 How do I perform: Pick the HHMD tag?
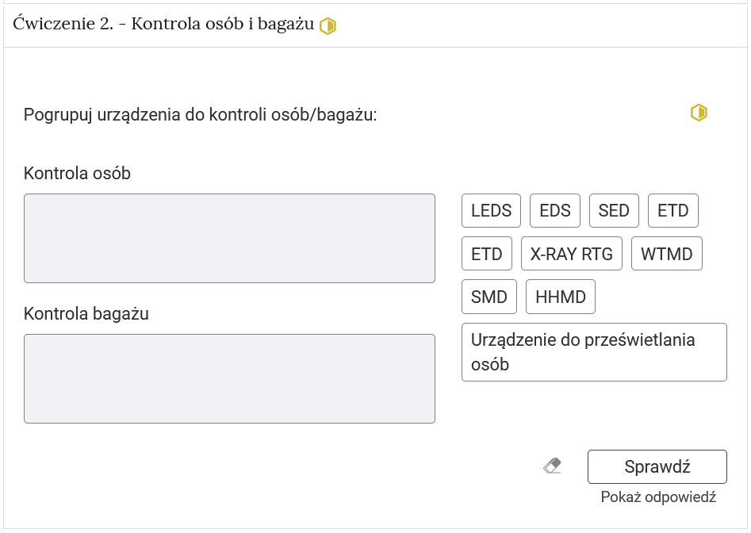coord(560,296)
